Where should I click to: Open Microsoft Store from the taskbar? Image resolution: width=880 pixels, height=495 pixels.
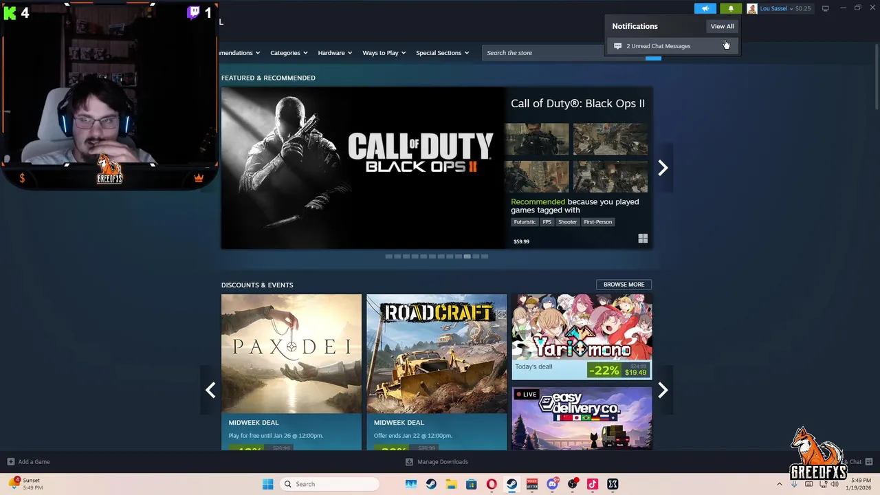471,484
